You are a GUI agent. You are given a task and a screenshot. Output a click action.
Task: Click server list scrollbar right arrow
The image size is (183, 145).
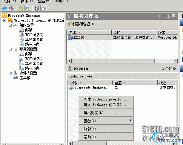[175, 61]
